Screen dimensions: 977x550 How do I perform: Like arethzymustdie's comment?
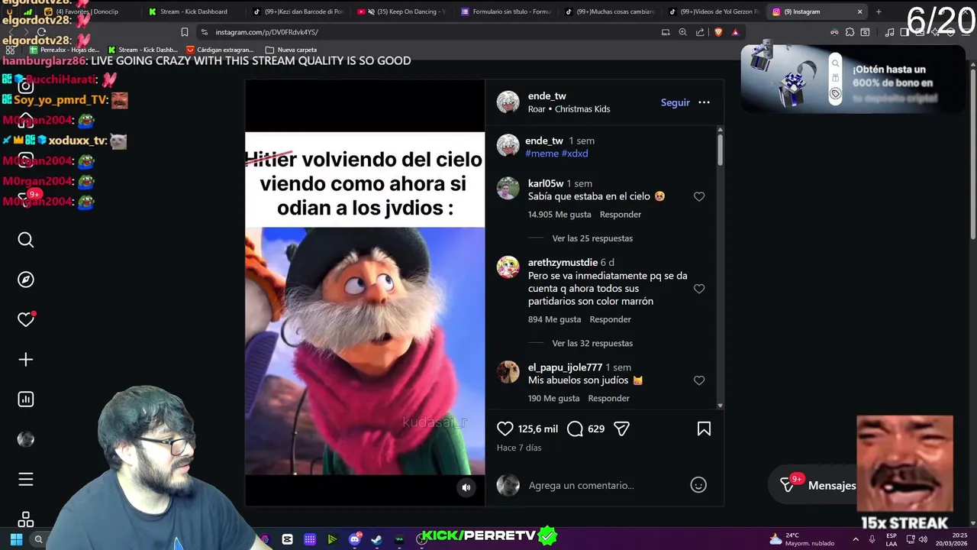699,289
